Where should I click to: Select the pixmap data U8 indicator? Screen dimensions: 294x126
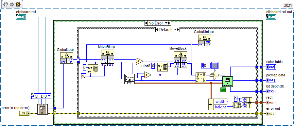click(x=271, y=80)
